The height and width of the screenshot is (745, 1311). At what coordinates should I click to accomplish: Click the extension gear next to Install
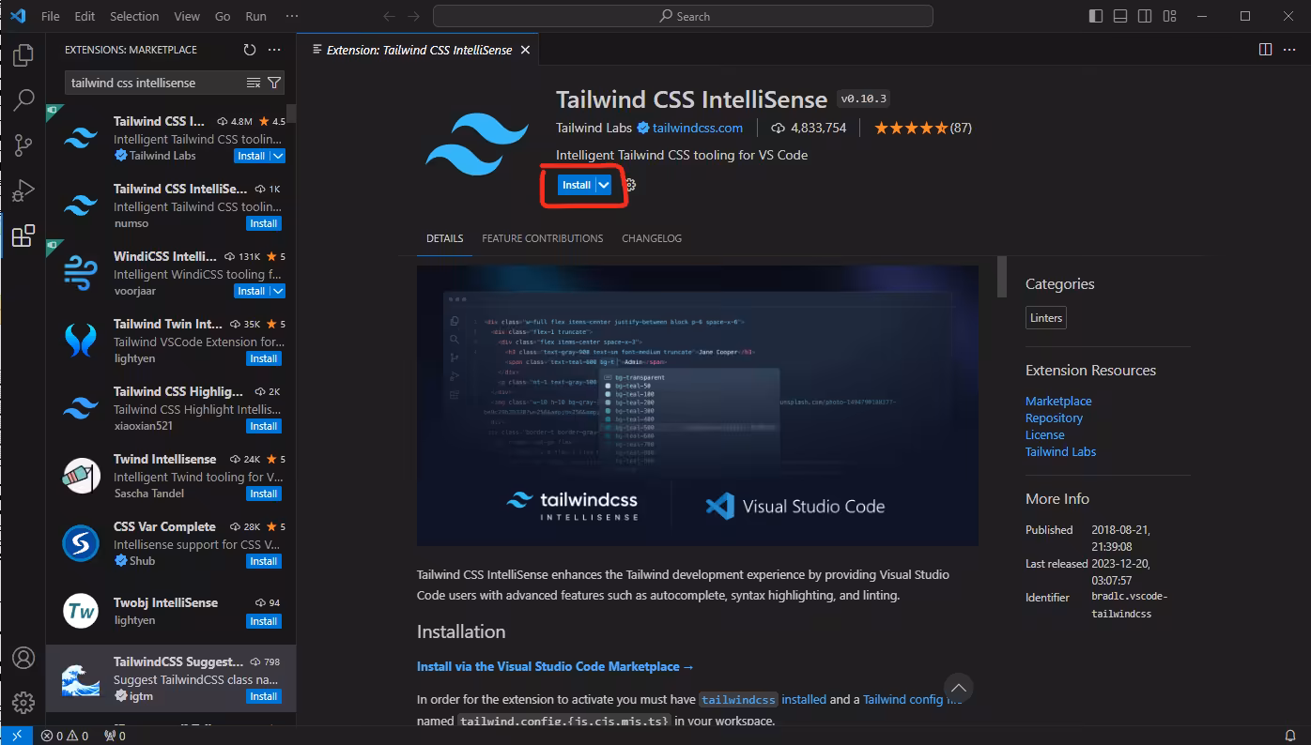click(630, 185)
